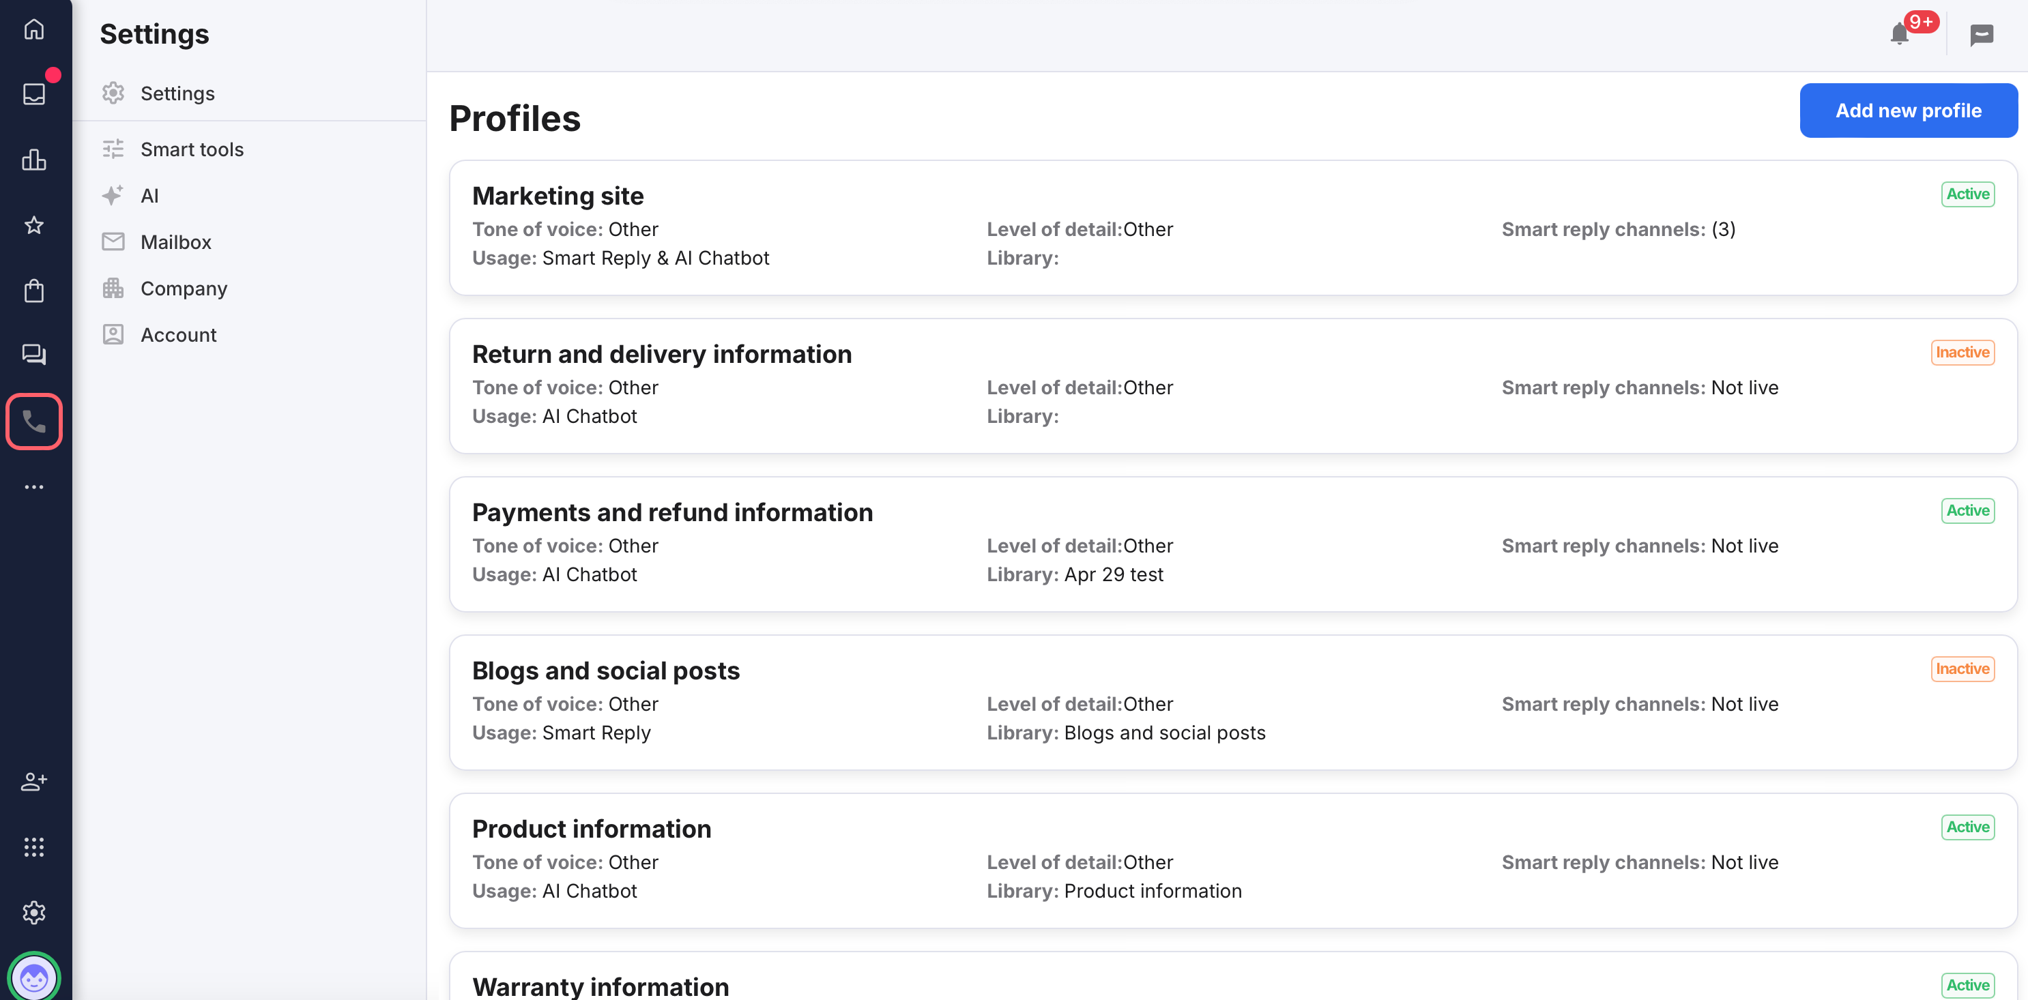Open the gear settings icon in left rail
Screen dimensions: 2028x1000
34,913
